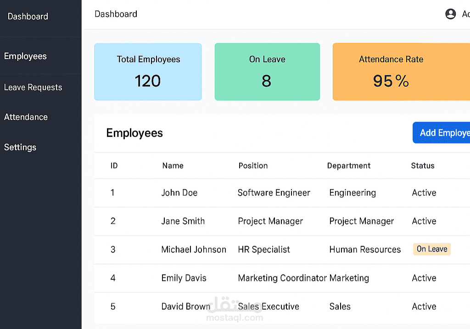Image resolution: width=470 pixels, height=329 pixels.
Task: Go to Leave Requests in sidebar
Action: 33,88
